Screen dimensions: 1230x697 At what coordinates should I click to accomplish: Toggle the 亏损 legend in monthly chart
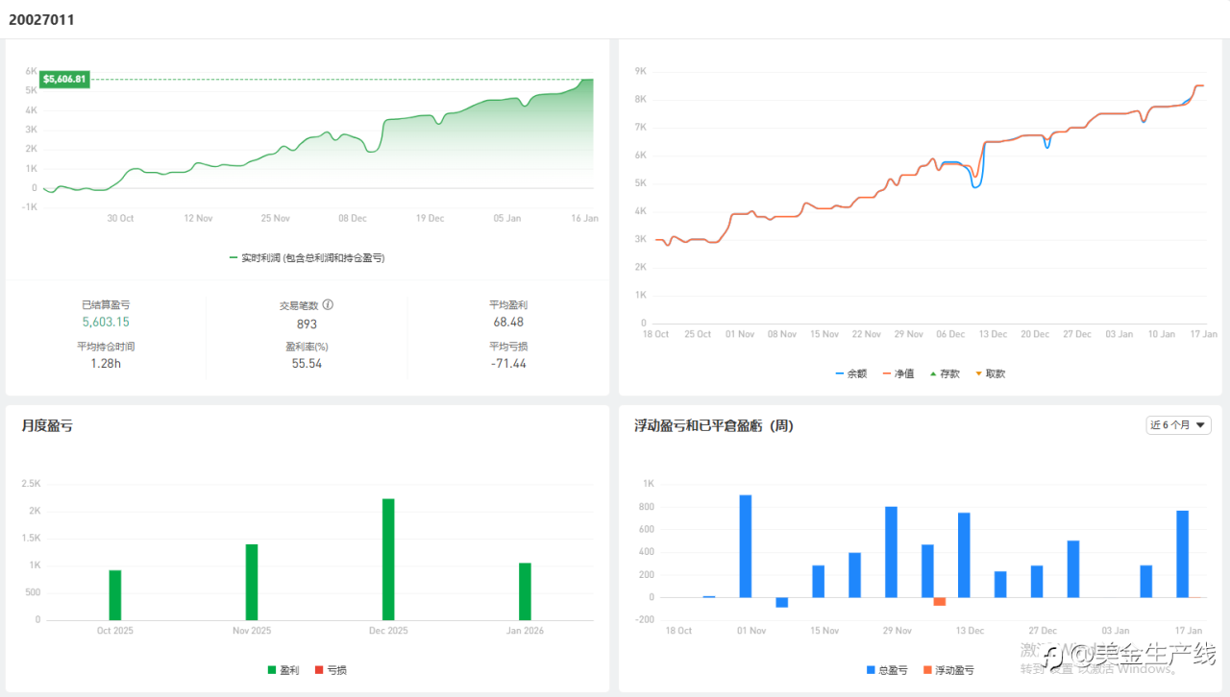(x=331, y=669)
